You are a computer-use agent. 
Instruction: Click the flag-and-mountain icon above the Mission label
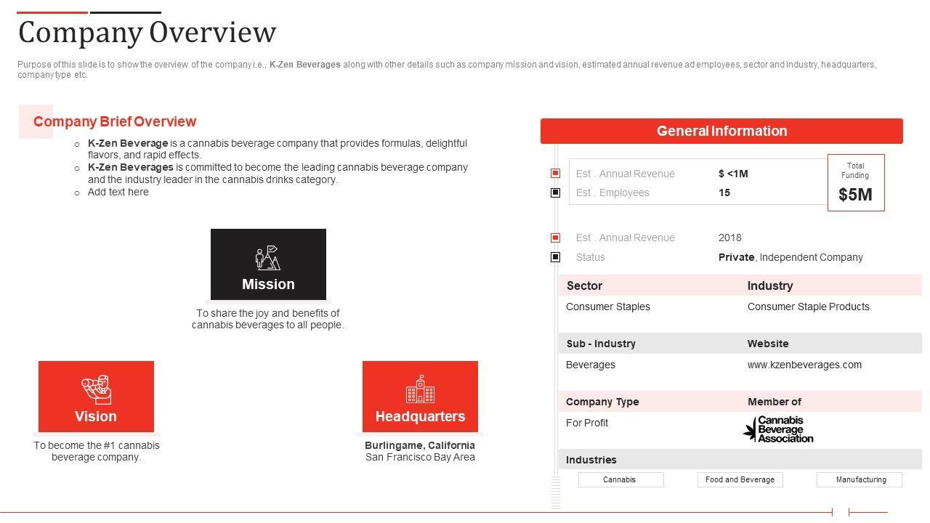tap(268, 258)
